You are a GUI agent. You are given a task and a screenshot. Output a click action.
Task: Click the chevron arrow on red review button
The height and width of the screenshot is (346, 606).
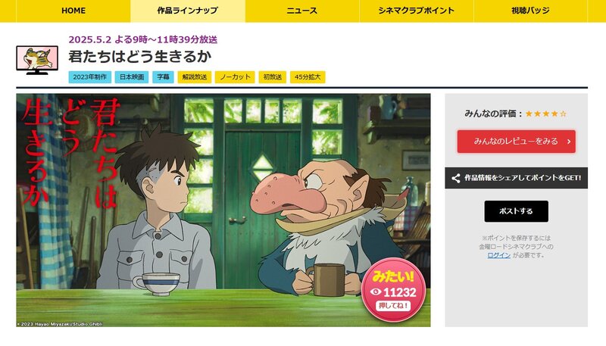[569, 142]
